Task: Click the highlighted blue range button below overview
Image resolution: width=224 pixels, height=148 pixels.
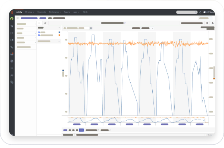Action: (81, 130)
